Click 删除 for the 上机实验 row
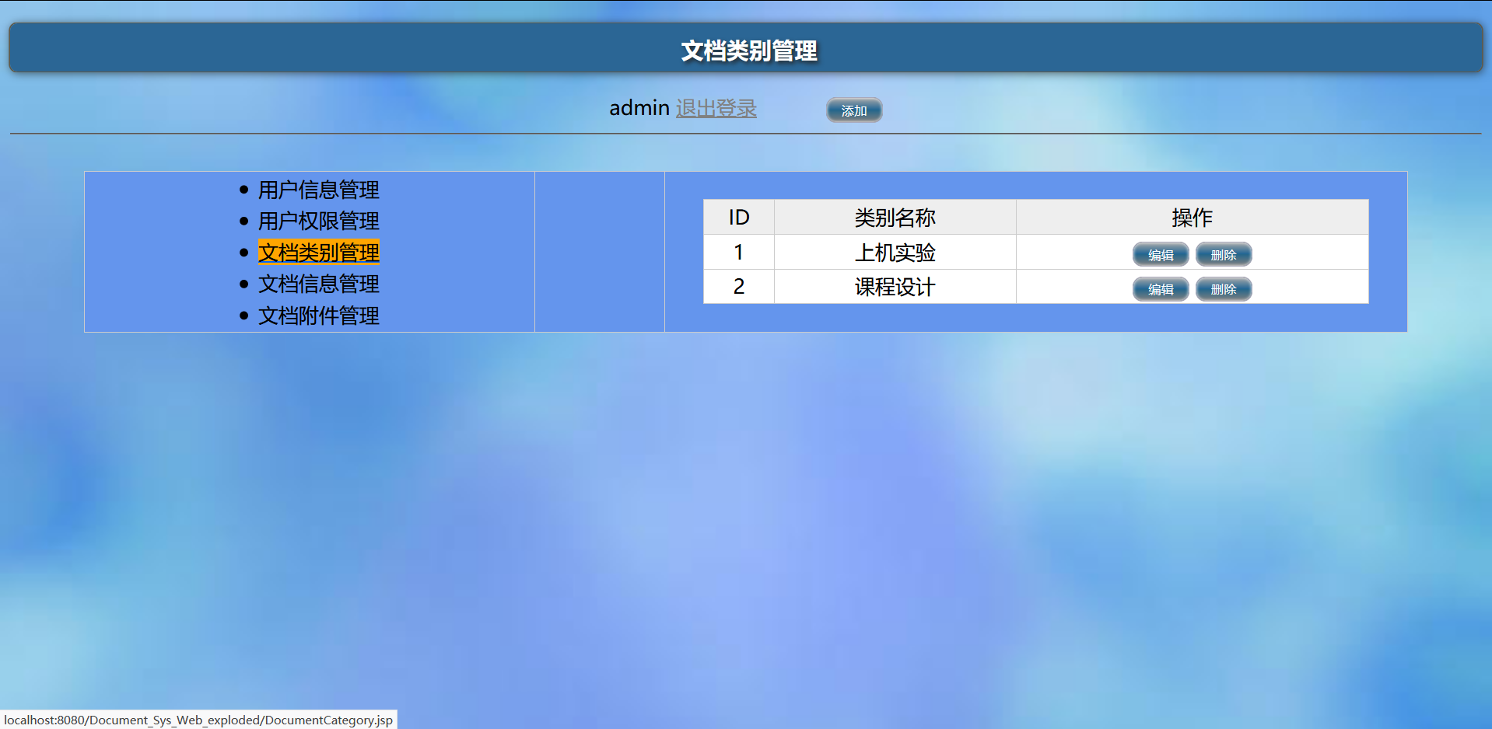The height and width of the screenshot is (729, 1492). click(1223, 255)
